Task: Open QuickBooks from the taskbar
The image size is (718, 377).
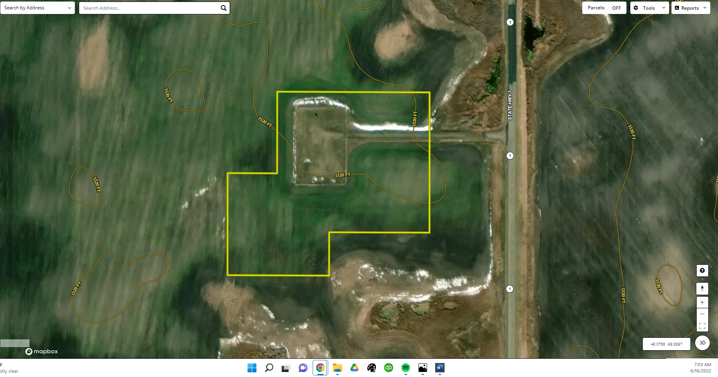Action: [x=388, y=368]
